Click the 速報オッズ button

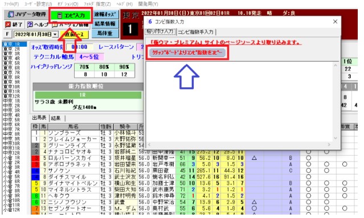105,14
